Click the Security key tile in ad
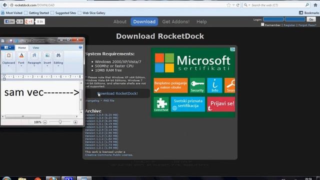The image size is (320, 180). click(197, 85)
